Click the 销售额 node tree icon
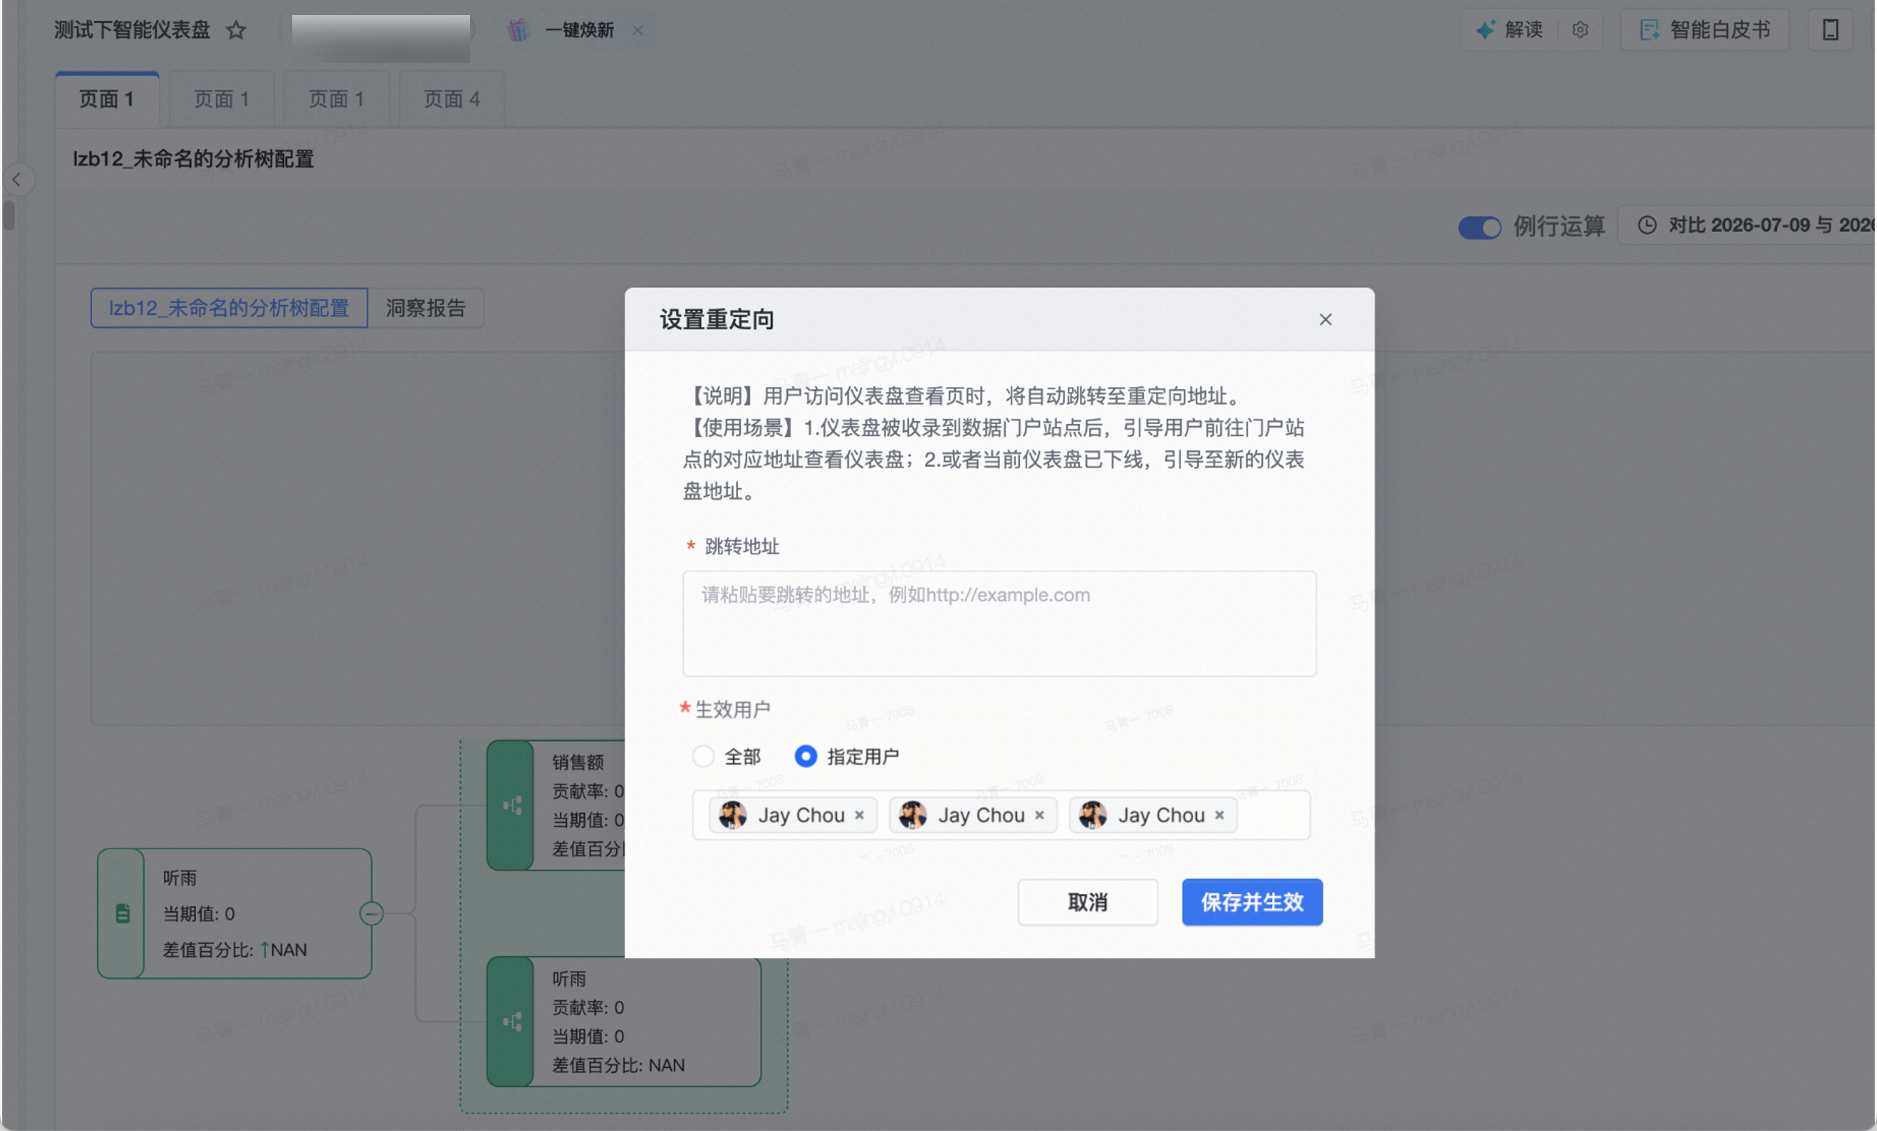The height and width of the screenshot is (1131, 1877). 512,805
